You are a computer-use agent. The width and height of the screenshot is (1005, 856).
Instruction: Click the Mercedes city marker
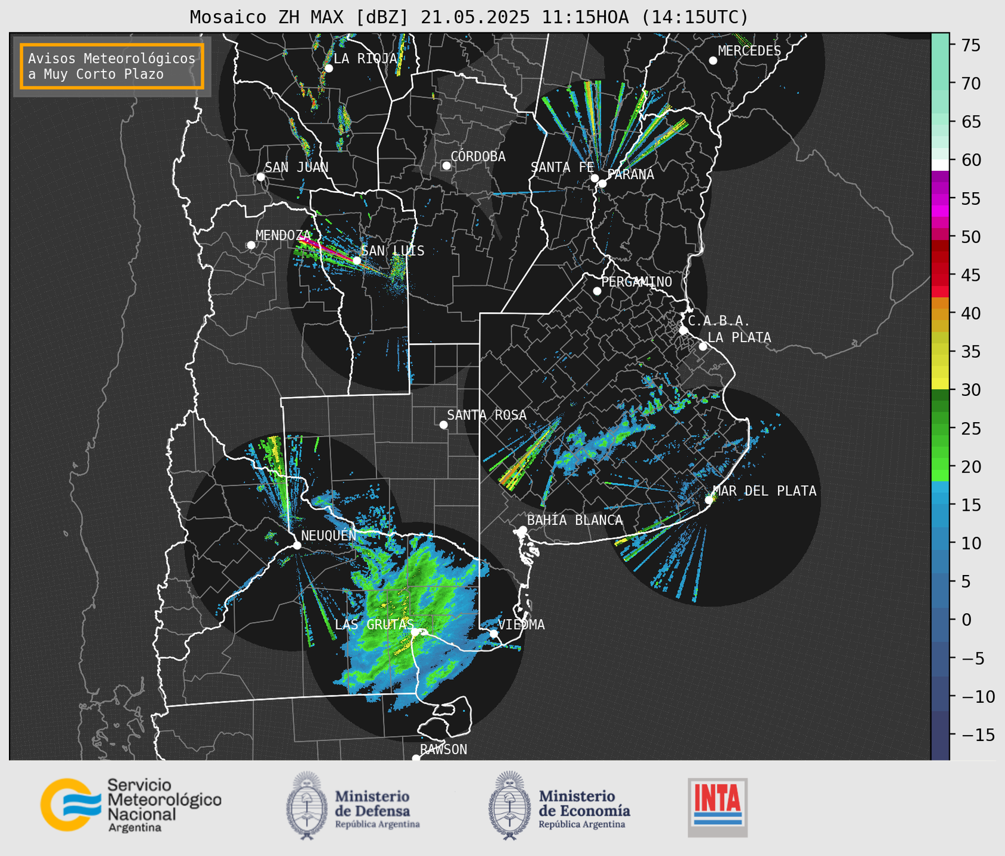(712, 61)
